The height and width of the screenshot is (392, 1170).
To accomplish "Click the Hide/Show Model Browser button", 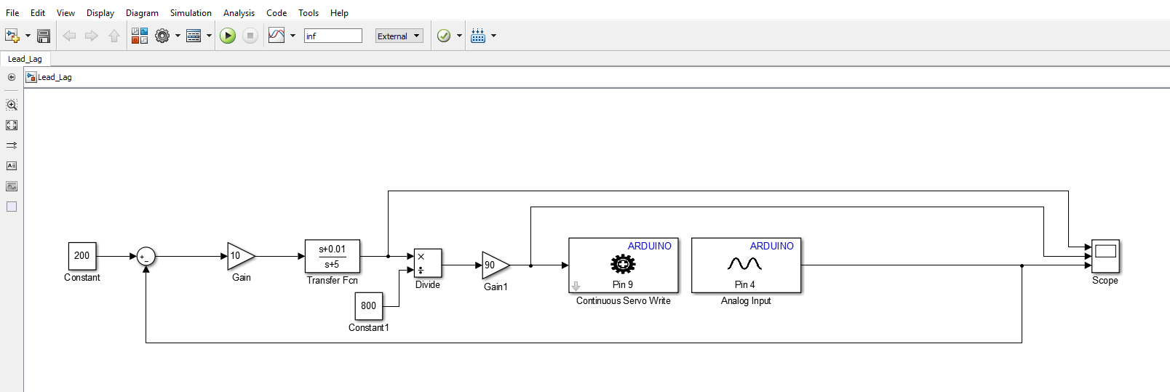I will 12,77.
